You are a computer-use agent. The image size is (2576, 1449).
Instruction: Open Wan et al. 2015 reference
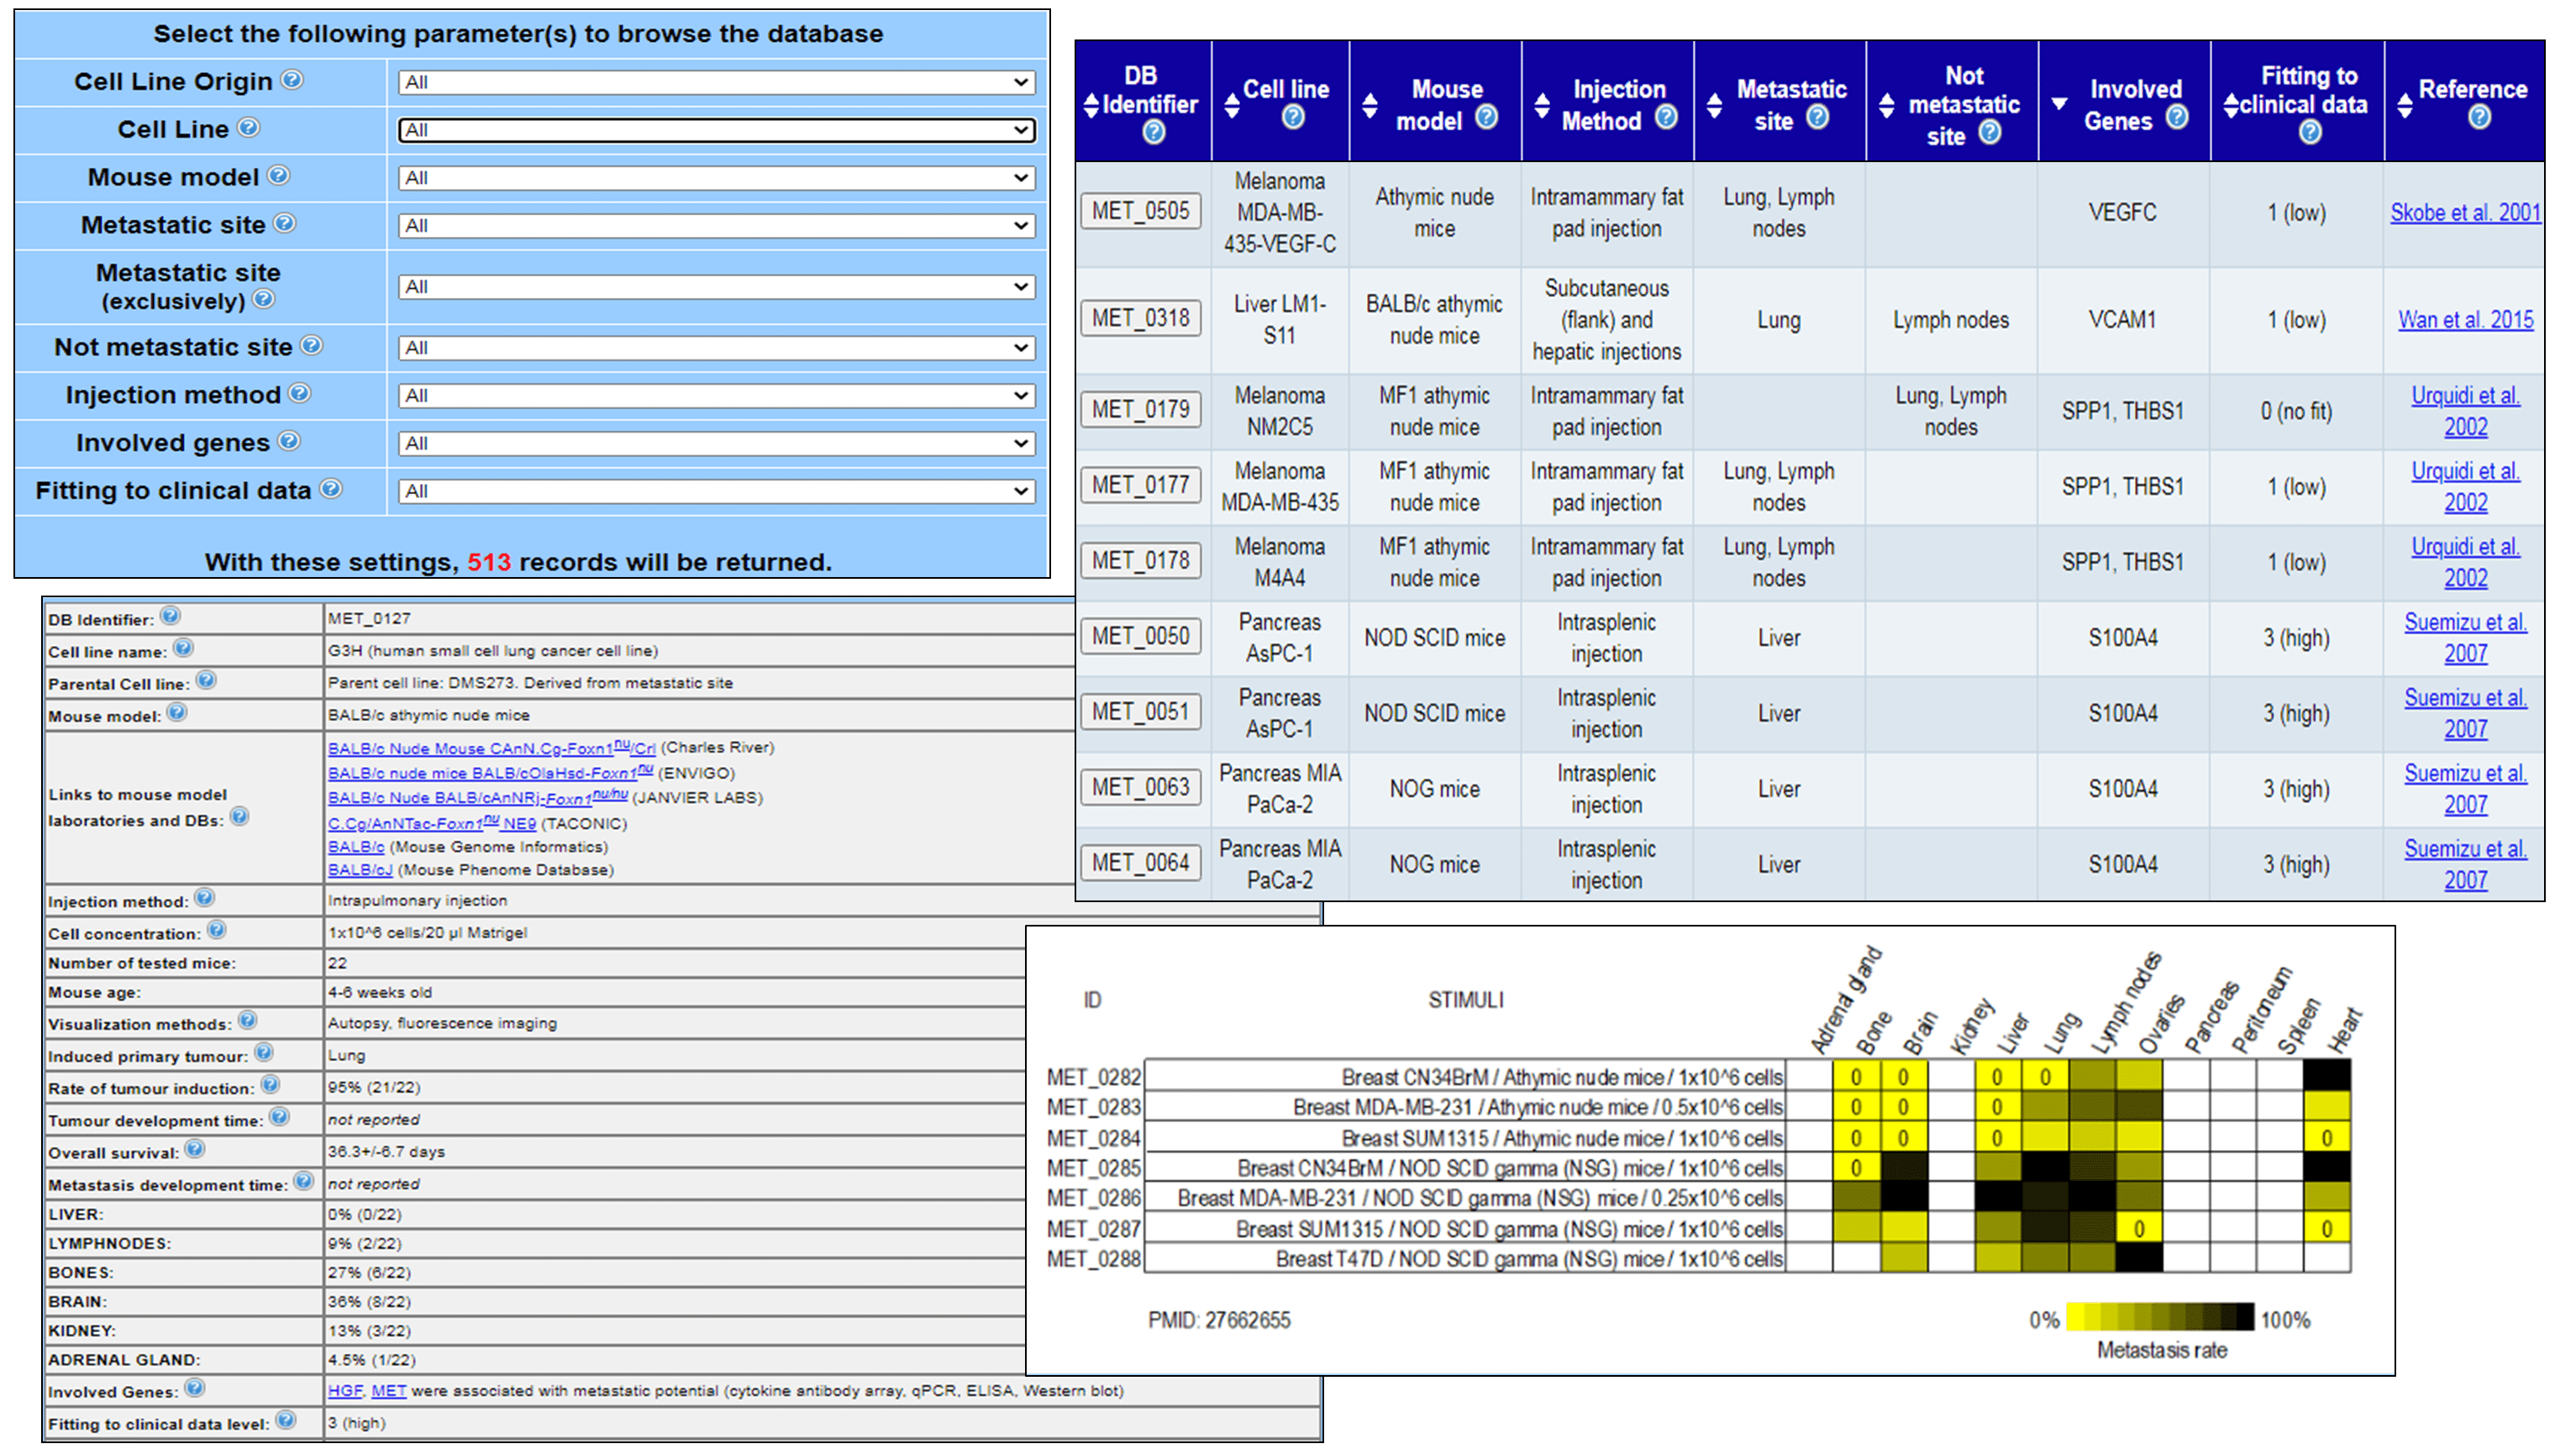click(2465, 320)
